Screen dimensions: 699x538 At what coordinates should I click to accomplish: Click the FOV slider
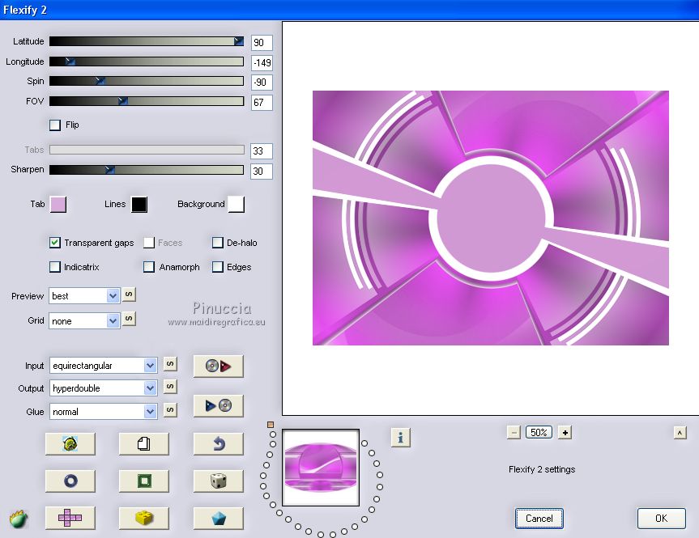coord(147,101)
